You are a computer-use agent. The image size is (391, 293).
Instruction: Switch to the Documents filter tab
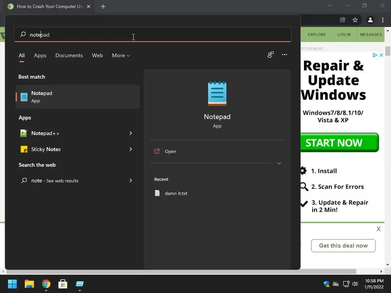pyautogui.click(x=69, y=55)
